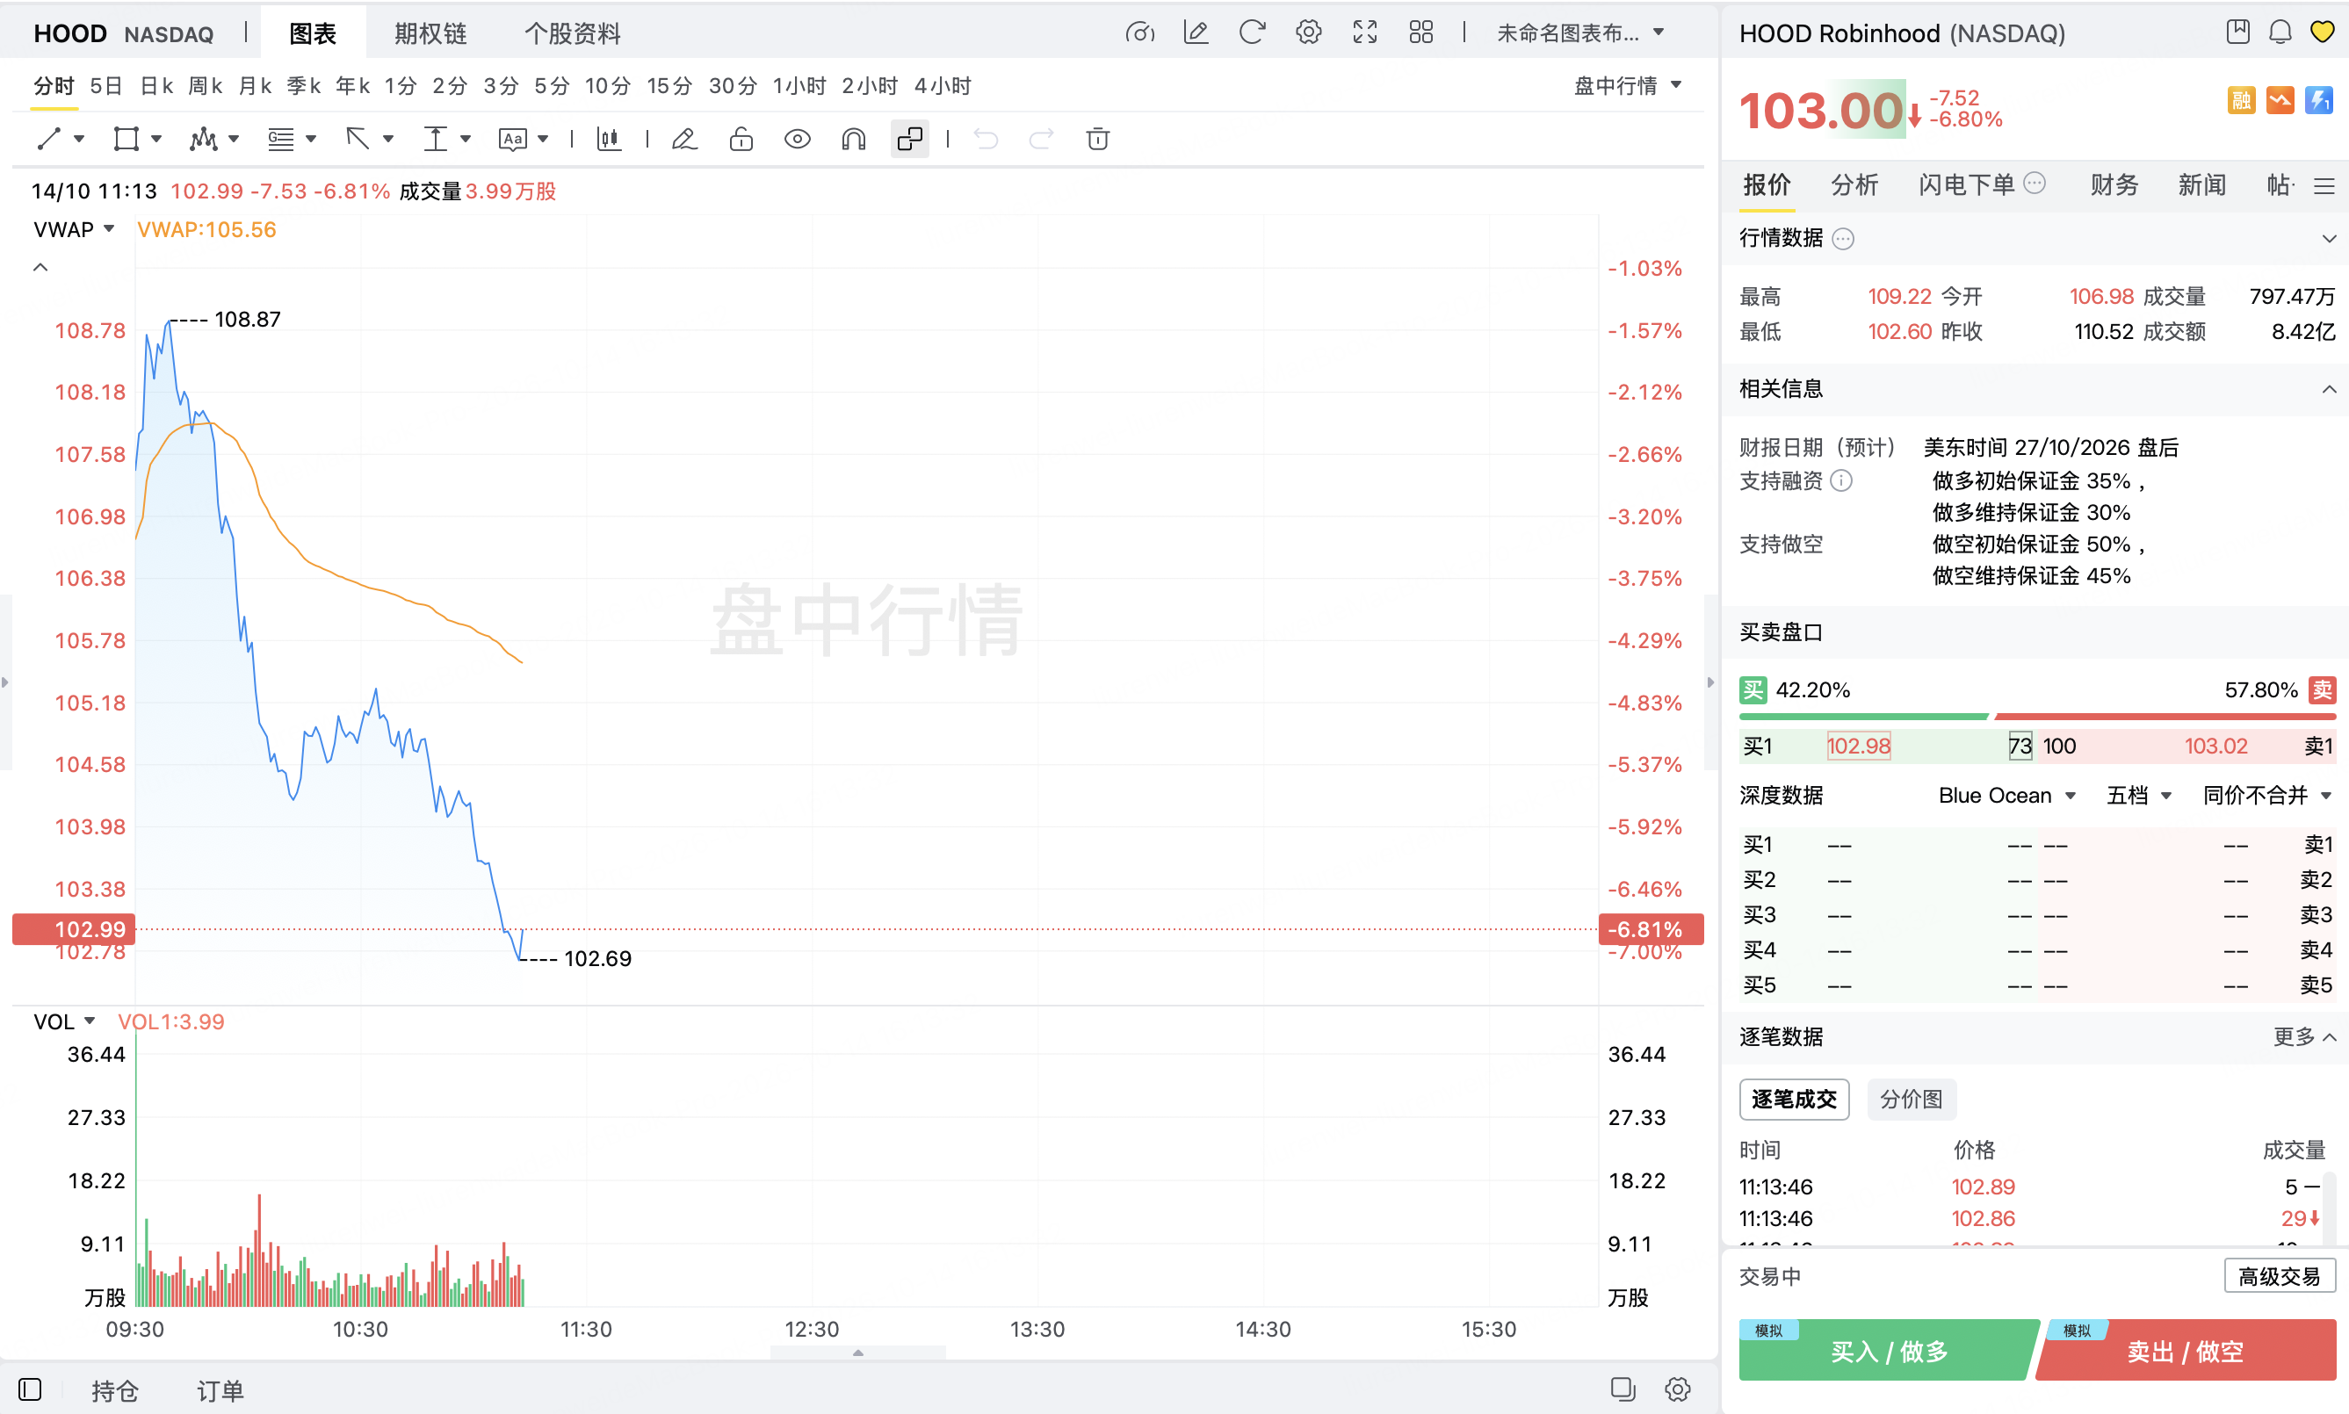2349x1414 pixels.
Task: Save quote panel with bookmark icon
Action: click(x=2237, y=32)
